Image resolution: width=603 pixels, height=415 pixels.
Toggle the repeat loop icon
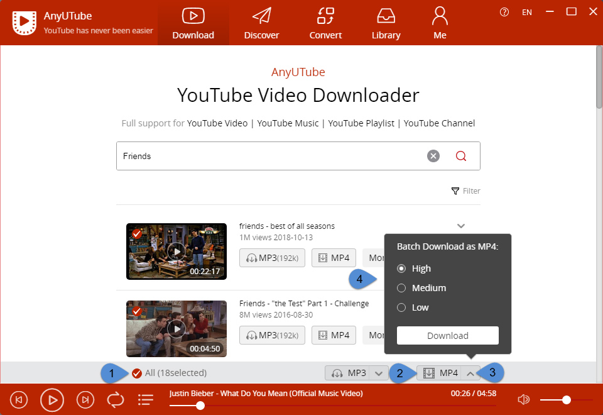click(x=116, y=400)
